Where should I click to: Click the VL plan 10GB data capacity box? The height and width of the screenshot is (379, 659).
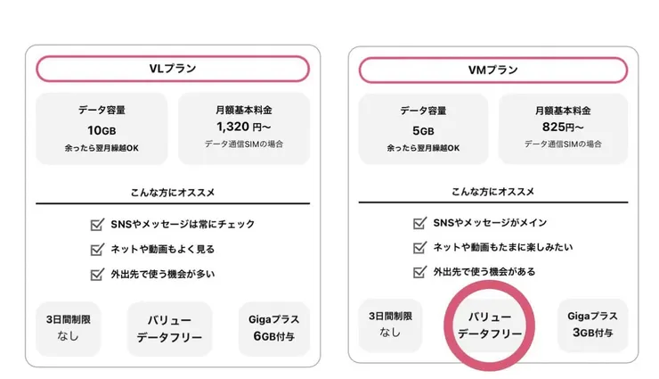point(101,129)
